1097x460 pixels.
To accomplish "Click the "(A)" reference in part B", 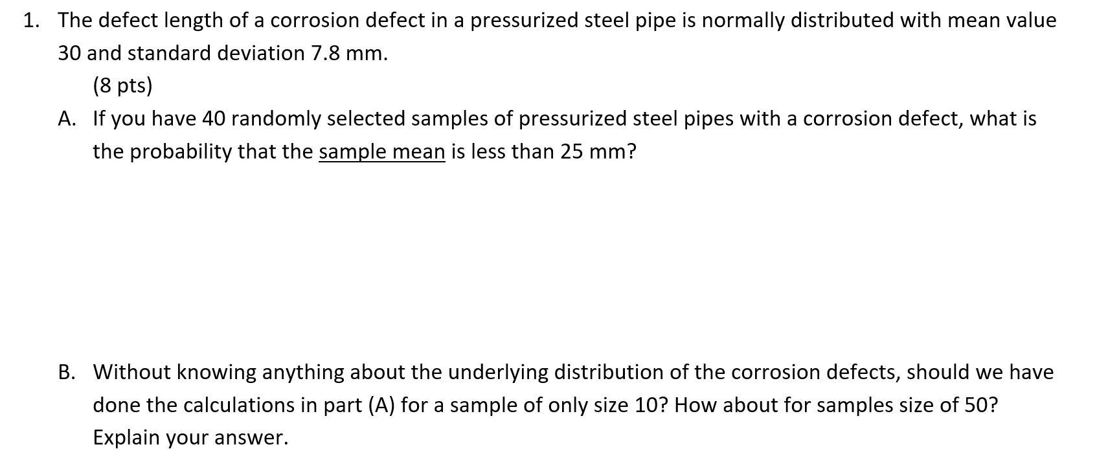I will [382, 406].
